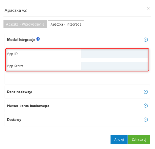Click the Anuluj button
This screenshot has height=149, width=155.
(x=119, y=139)
